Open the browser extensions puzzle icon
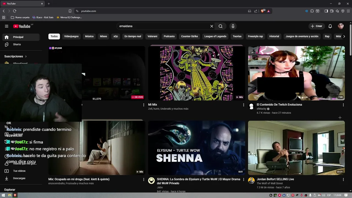Viewport: 352px width, 198px height. 312,11
